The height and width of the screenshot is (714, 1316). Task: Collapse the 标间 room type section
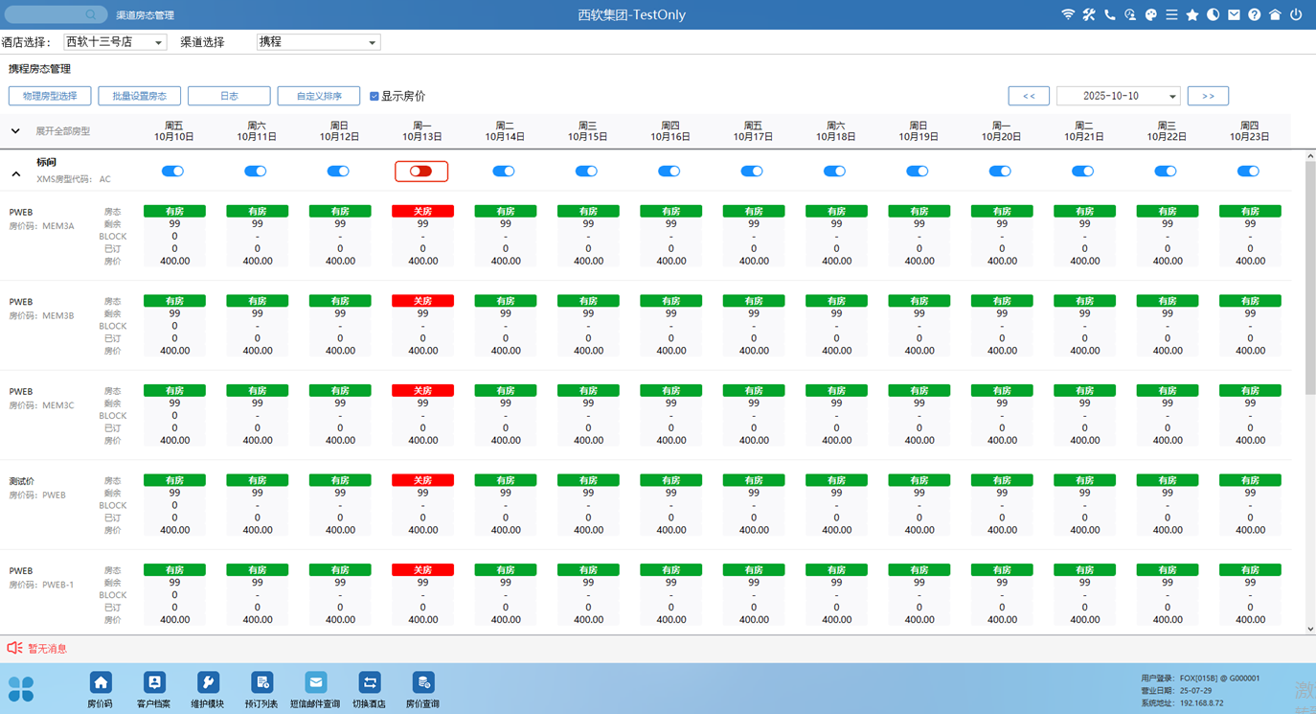pyautogui.click(x=16, y=174)
